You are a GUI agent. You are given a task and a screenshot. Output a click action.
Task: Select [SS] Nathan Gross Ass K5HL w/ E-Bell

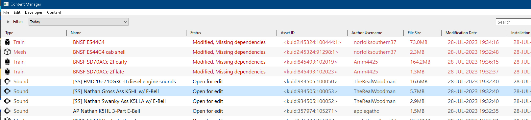(x=116, y=91)
